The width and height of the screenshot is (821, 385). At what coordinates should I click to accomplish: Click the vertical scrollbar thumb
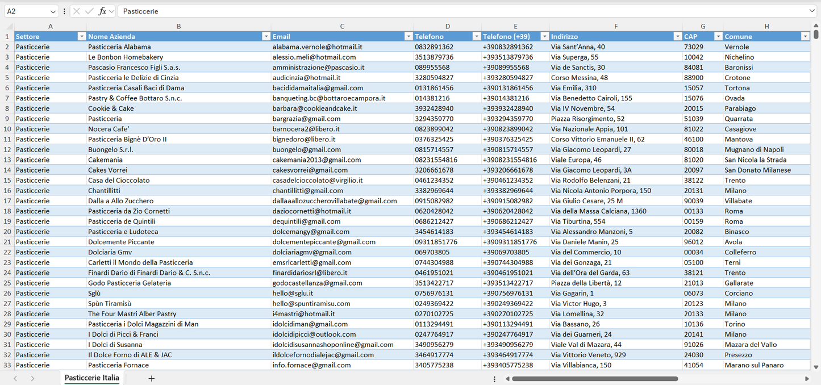tap(816, 34)
